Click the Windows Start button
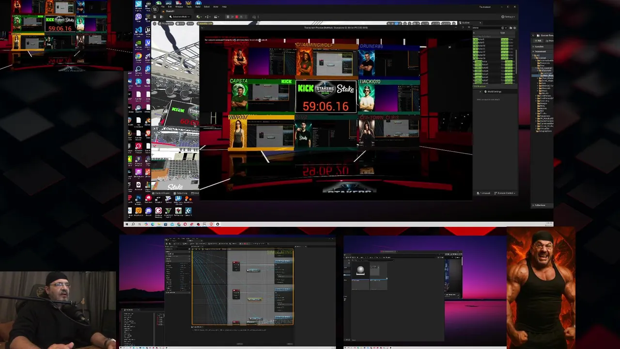 127,224
